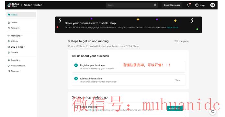Open the Analytics chart icon
The image size is (225, 117).
coord(9,60)
